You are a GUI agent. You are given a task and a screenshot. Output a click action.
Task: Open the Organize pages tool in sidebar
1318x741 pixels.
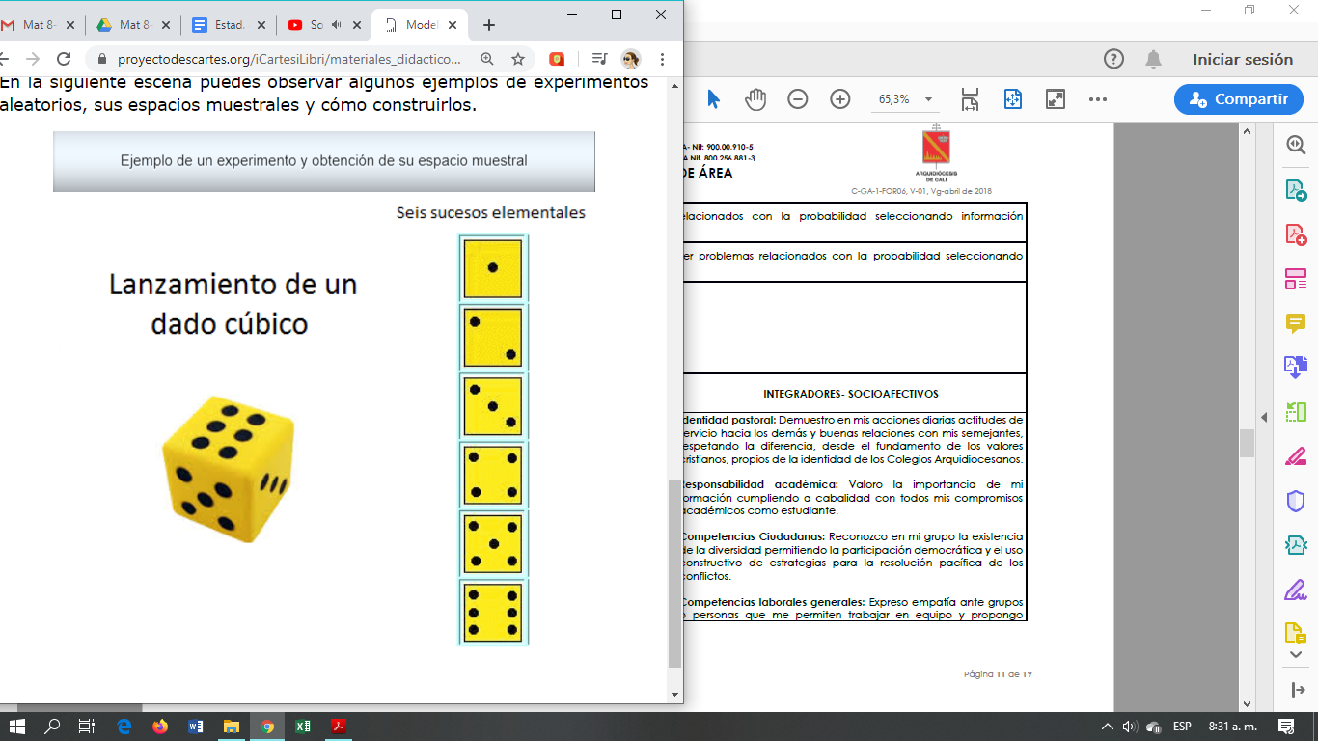[1296, 280]
